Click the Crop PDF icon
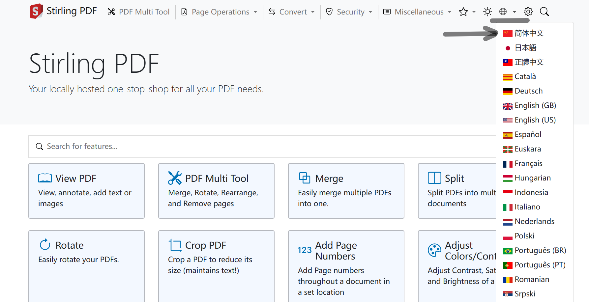Screen dimensions: 589x302 (175, 245)
